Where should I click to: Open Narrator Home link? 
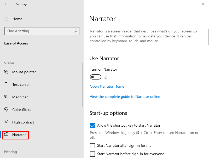coord(107,86)
